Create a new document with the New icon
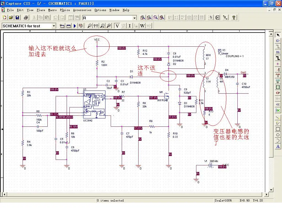282x212 pixels. pyautogui.click(x=4, y=17)
